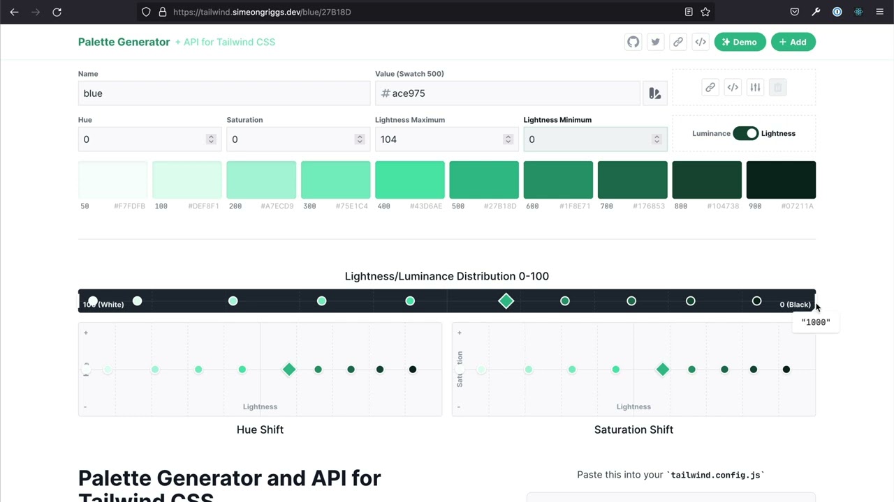This screenshot has height=502, width=894.
Task: Select the 400 swatch #43D6AE
Action: (x=410, y=180)
